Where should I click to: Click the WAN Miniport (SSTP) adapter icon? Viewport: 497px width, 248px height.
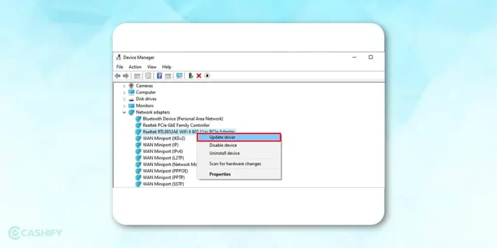tap(138, 184)
